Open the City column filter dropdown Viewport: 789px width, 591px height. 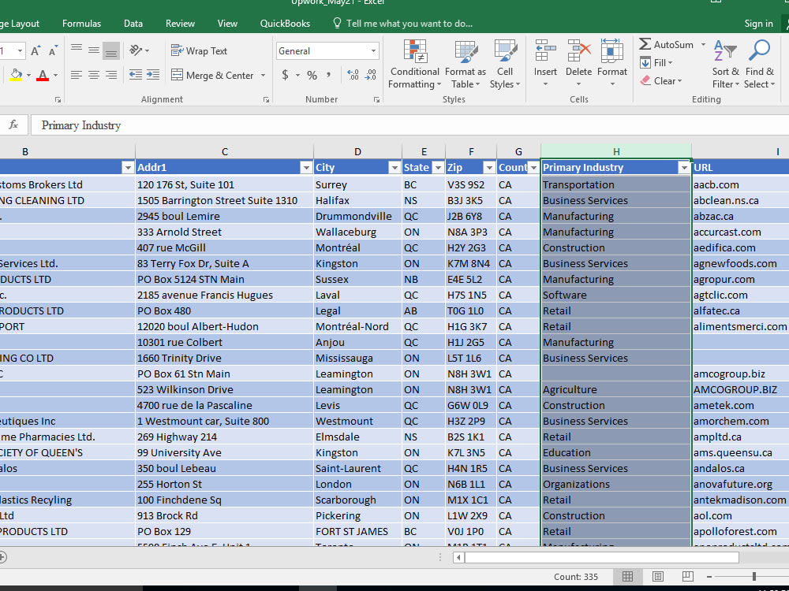pos(394,168)
